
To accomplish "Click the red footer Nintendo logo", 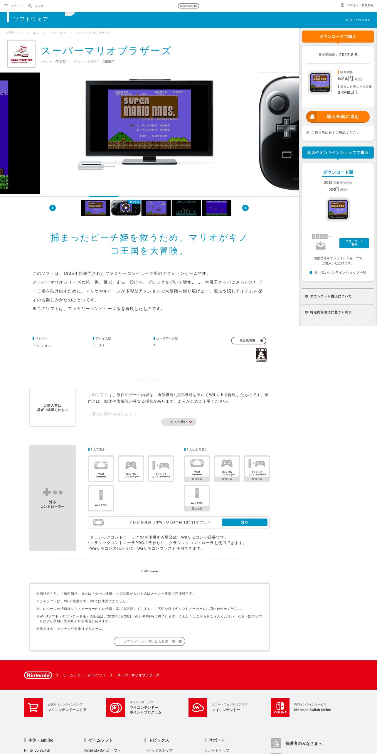I will pos(38,675).
